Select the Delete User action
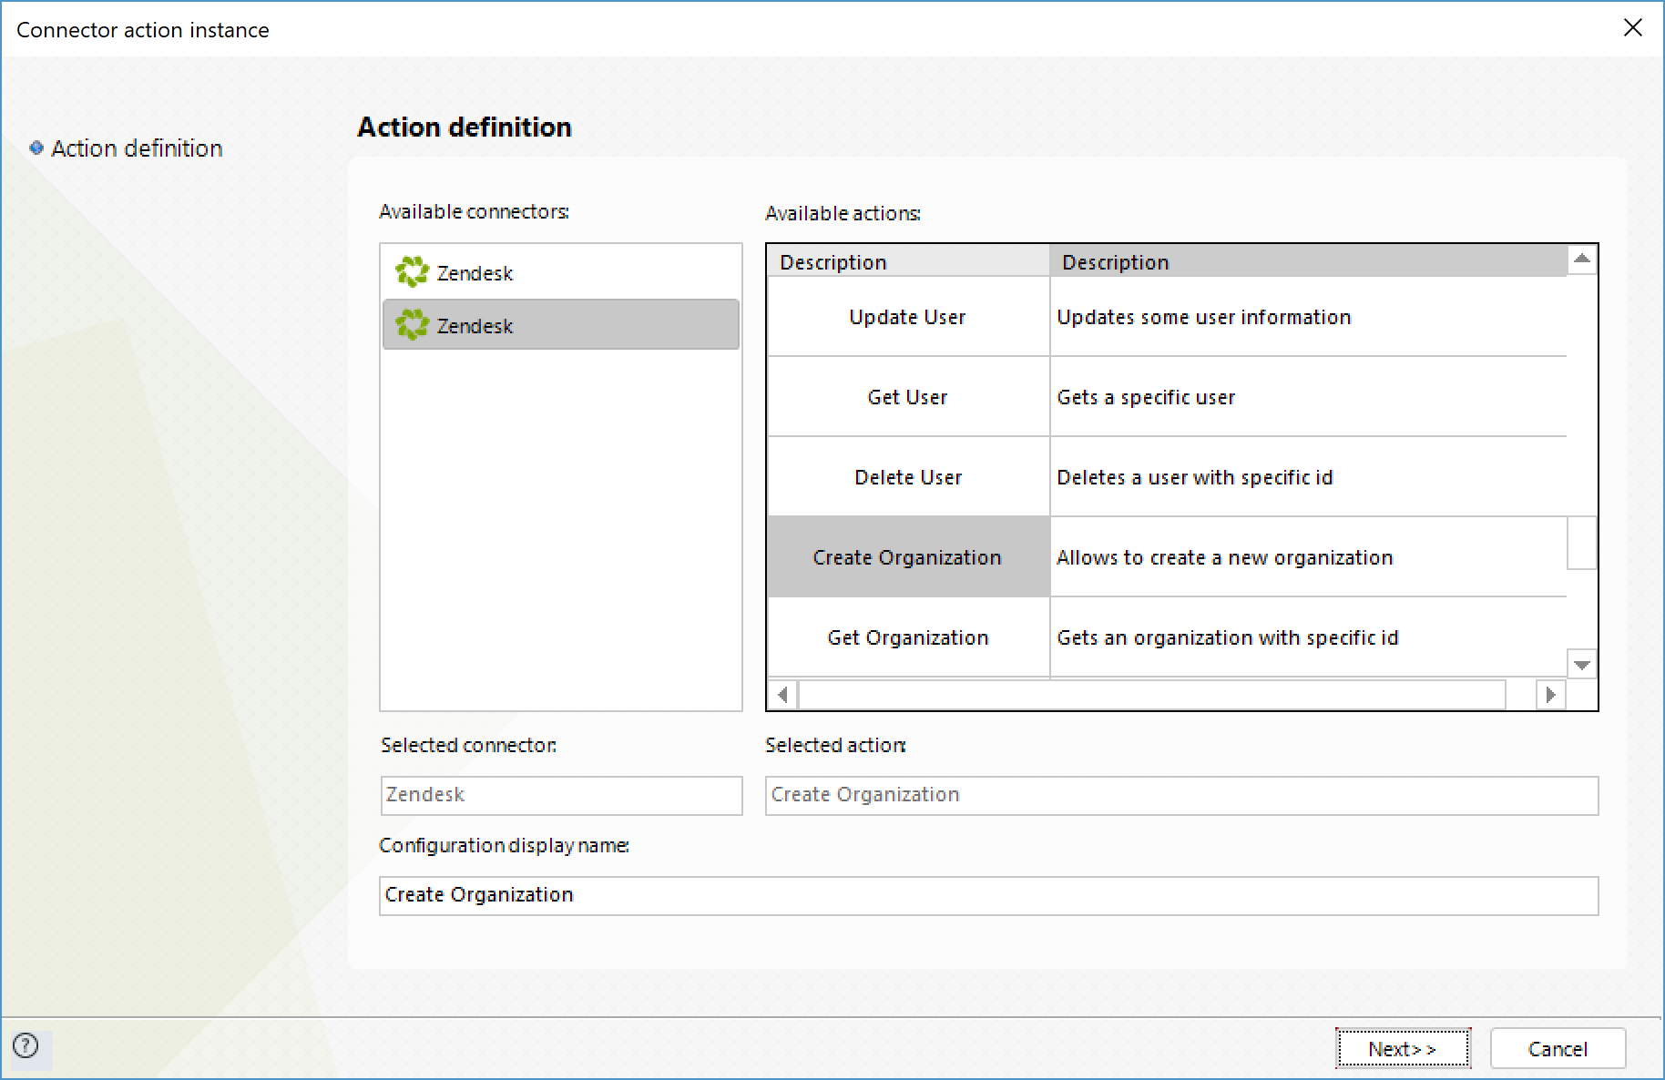Viewport: 1665px width, 1080px height. pyautogui.click(x=908, y=477)
